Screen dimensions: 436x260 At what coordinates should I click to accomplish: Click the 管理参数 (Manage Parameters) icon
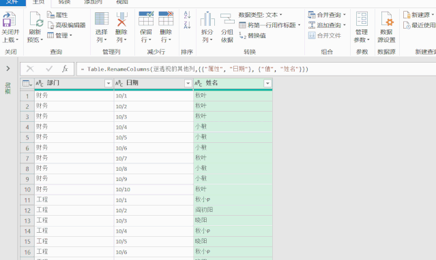(362, 19)
